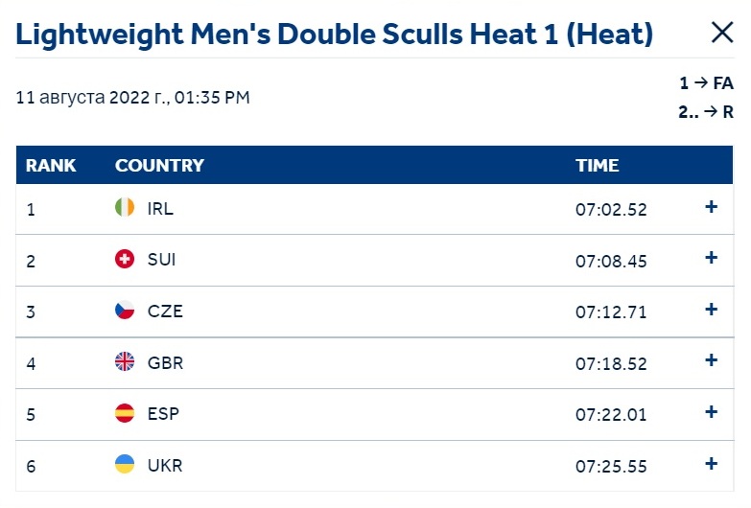Expand IRL crew details with plus icon

(x=712, y=207)
